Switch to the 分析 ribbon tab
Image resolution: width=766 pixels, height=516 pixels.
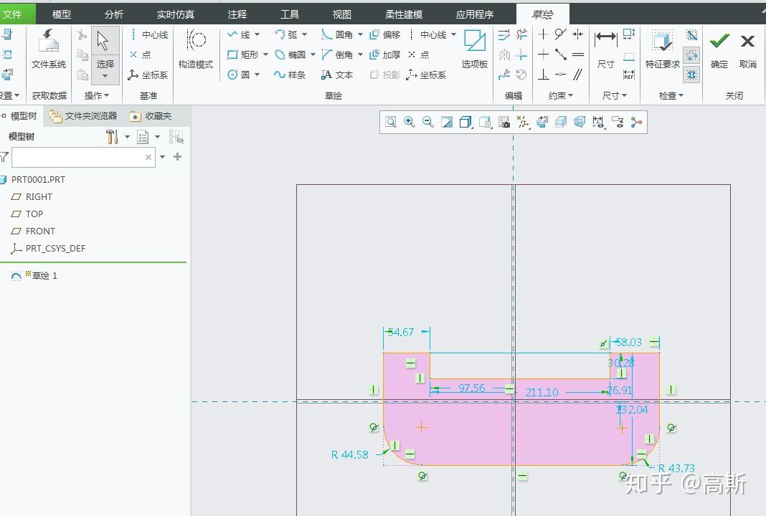(x=113, y=14)
